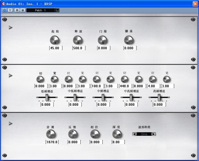Select previous waveform with left arrow

pyautogui.click(x=134, y=134)
